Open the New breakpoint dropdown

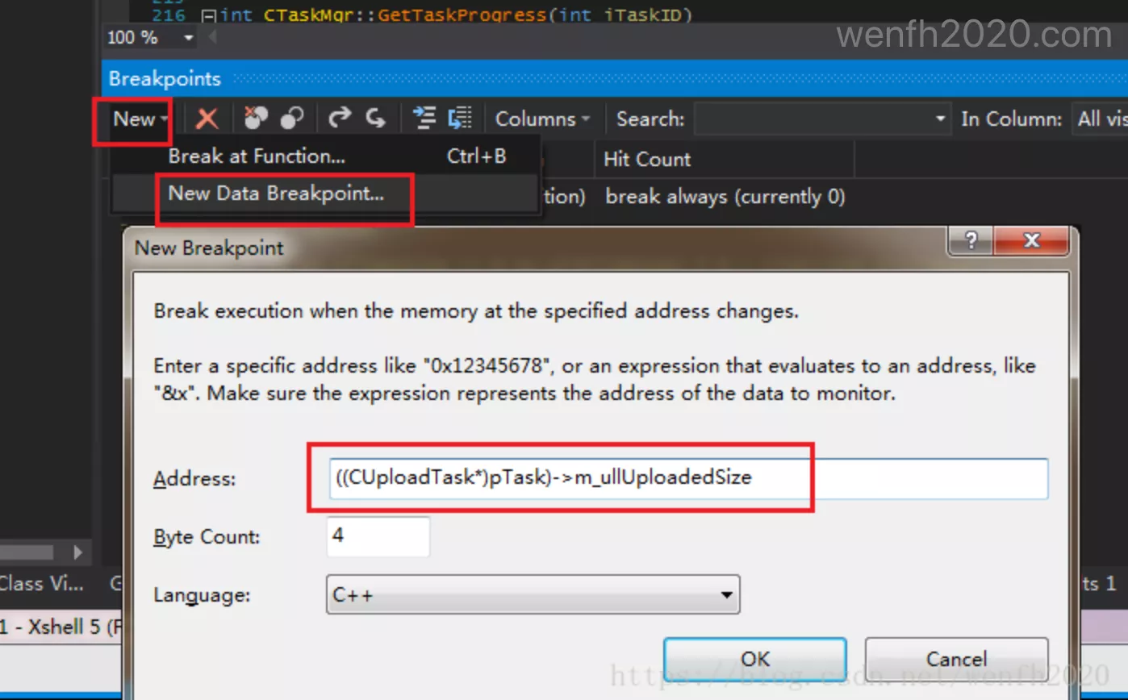point(140,119)
